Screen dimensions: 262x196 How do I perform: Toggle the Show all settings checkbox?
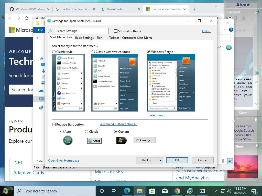(116, 31)
